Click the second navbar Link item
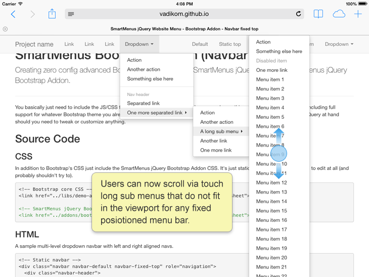The width and height of the screenshot is (369, 277). [x=89, y=44]
